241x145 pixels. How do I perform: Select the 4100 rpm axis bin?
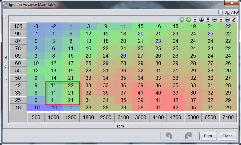(158, 117)
